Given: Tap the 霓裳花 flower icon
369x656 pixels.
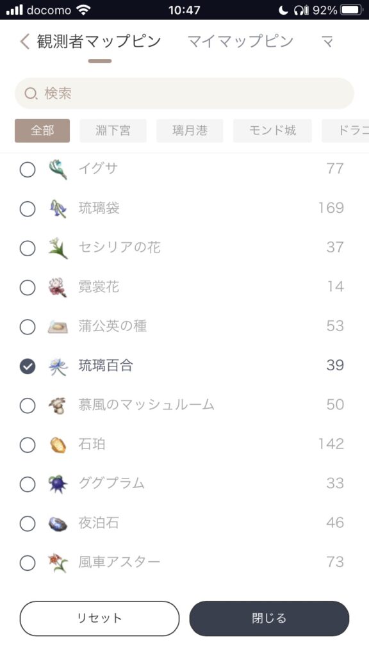Looking at the screenshot, I should point(58,287).
